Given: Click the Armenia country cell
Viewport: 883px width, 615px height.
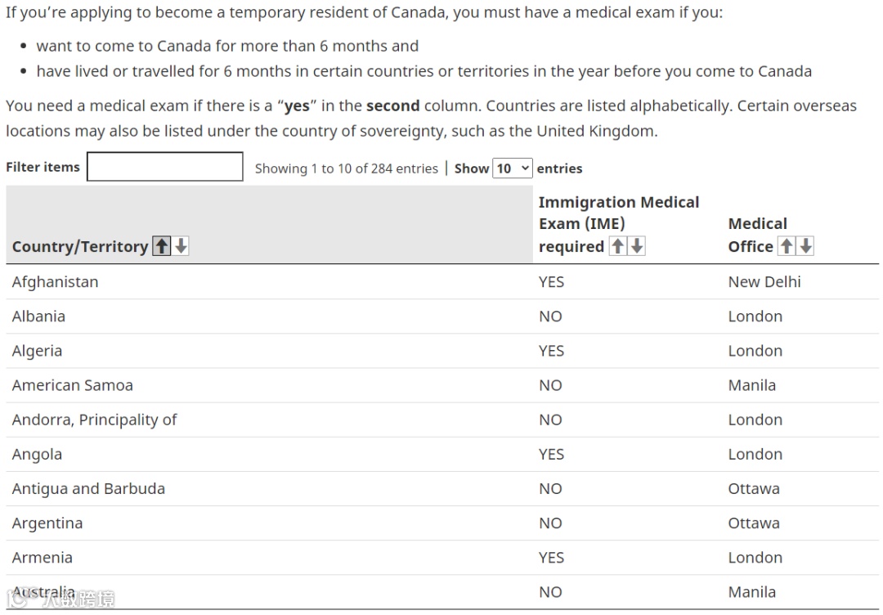Looking at the screenshot, I should (43, 558).
